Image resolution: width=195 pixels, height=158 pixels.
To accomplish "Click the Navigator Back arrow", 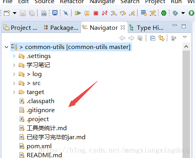I will pyautogui.click(x=122, y=38).
